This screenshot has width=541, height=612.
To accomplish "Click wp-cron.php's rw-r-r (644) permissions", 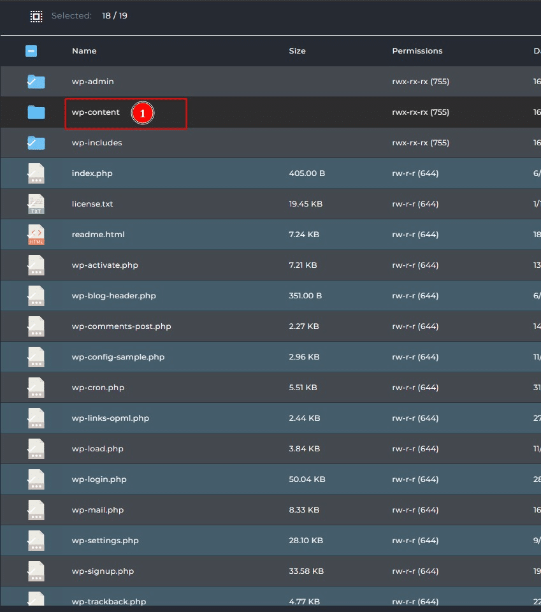I will pos(415,388).
